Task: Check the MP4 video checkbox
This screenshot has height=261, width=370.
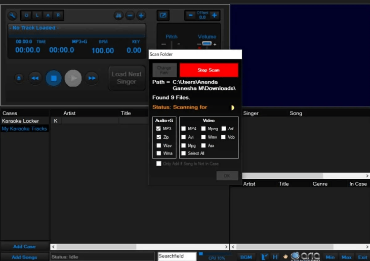Action: pyautogui.click(x=183, y=129)
